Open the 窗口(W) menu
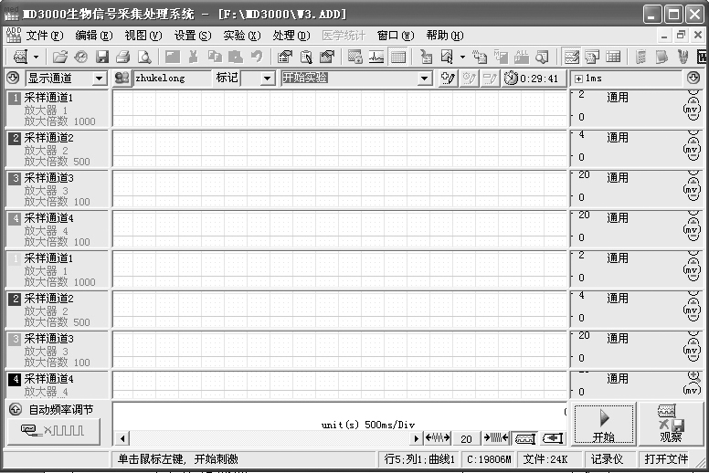Screen dimensions: 709x473 (396, 36)
